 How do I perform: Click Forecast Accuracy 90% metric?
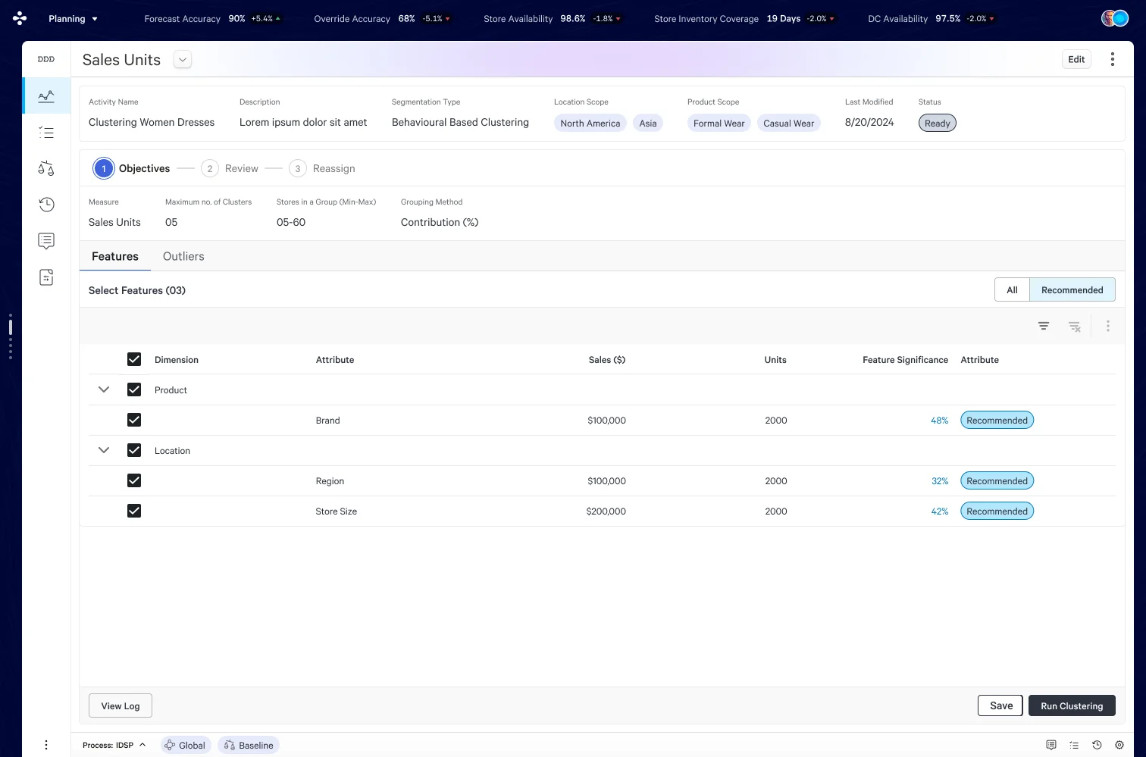[x=213, y=18]
